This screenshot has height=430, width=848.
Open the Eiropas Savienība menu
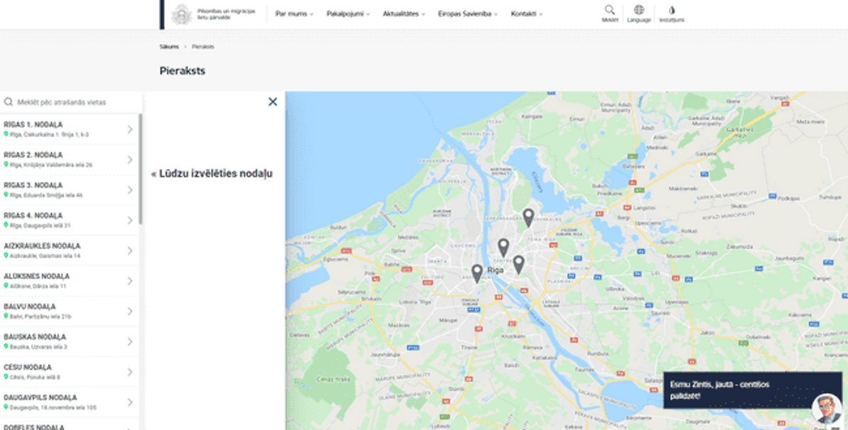468,14
